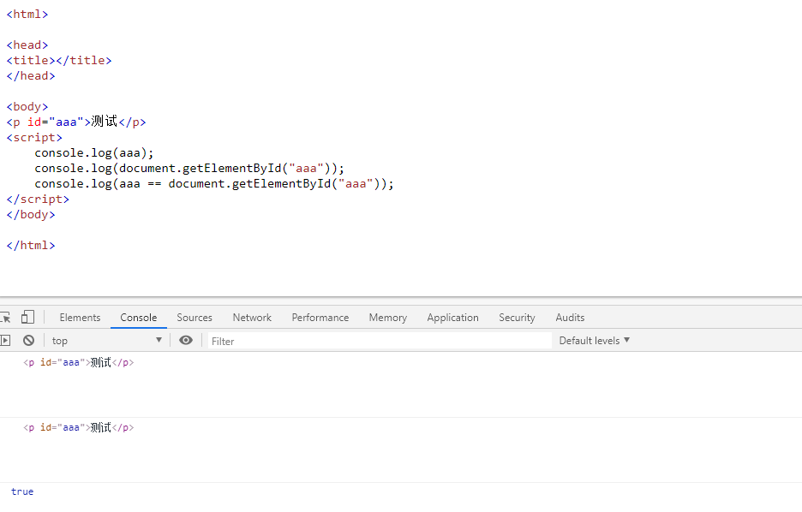Click the opening <body> tag

[27, 106]
